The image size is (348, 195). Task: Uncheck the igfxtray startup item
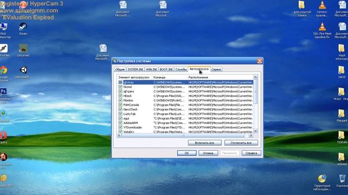click(120, 82)
